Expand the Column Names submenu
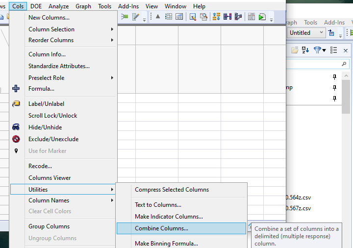This screenshot has width=353, height=248. [63, 200]
